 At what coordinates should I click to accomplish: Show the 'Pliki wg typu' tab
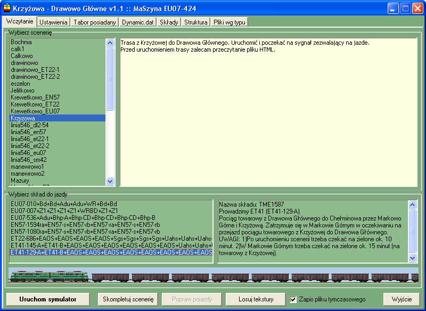point(230,22)
